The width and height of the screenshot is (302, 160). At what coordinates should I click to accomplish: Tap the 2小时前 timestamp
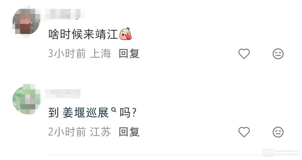tap(67, 132)
